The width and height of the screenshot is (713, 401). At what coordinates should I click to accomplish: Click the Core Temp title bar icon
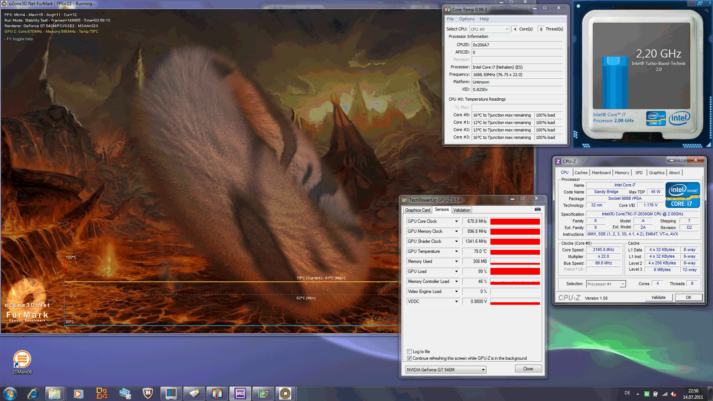coord(447,10)
